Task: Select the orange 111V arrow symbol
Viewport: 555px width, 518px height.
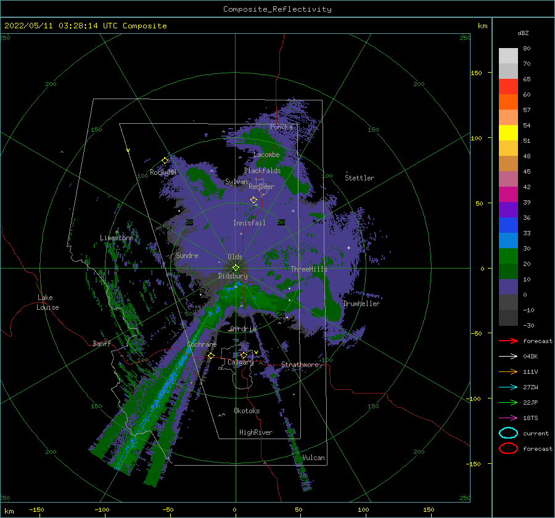Action: coord(508,371)
